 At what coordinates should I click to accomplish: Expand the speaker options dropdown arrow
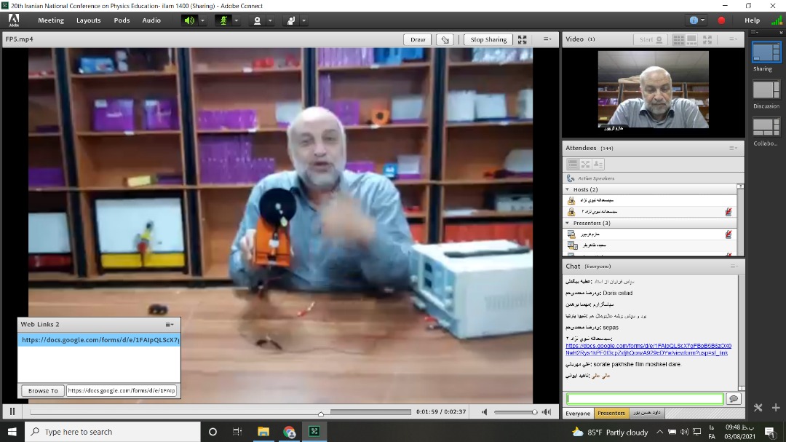click(203, 20)
